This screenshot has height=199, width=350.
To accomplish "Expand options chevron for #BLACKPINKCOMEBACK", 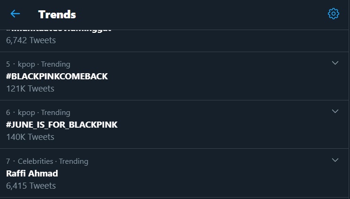I will 335,63.
